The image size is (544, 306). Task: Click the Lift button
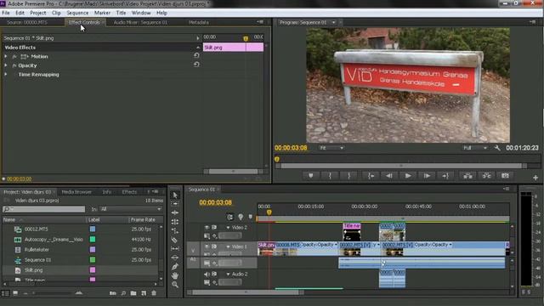click(x=467, y=176)
